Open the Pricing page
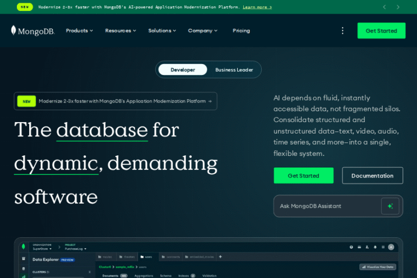Screen dimensions: 417x278 [241, 31]
